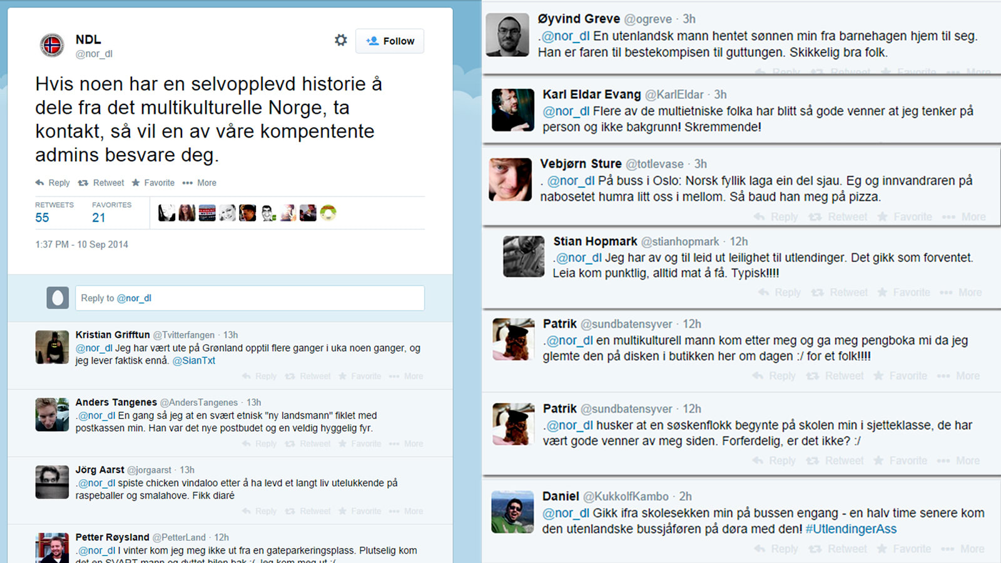
Task: View the 21 favorites count
Action: (99, 218)
